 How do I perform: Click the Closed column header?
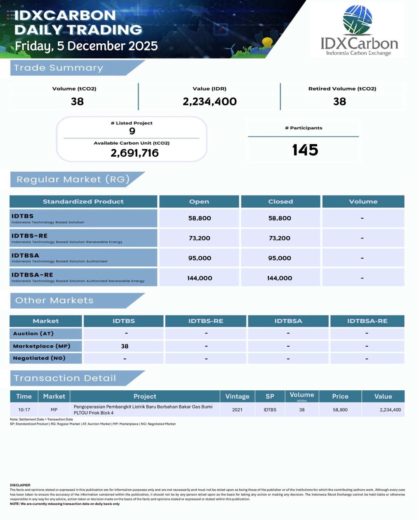pyautogui.click(x=280, y=201)
